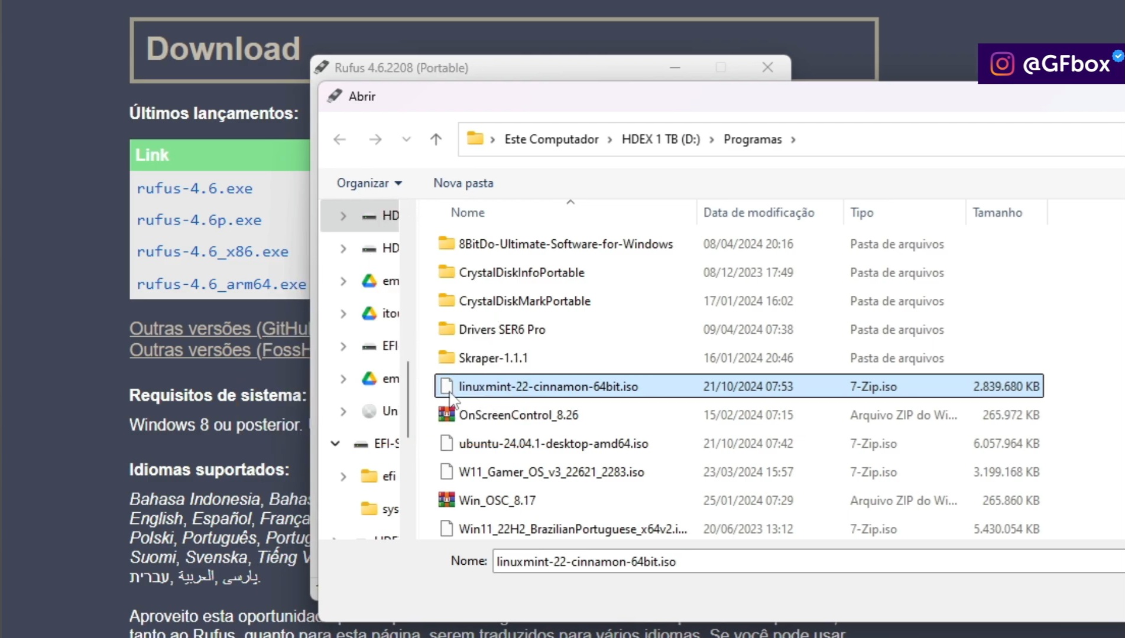Collapse the EFI-S entry in the sidebar
Screen dimensions: 1125x638
click(x=335, y=443)
